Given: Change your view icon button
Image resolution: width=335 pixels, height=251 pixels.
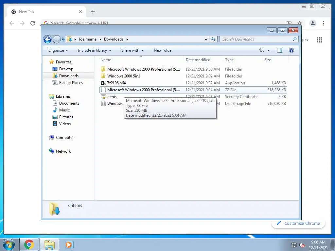Looking at the screenshot, I should point(262,50).
